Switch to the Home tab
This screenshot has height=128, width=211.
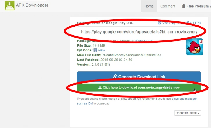149,6
